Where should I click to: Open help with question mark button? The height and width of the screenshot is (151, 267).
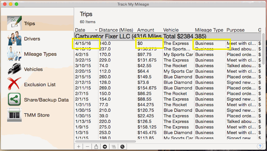[x=260, y=146]
